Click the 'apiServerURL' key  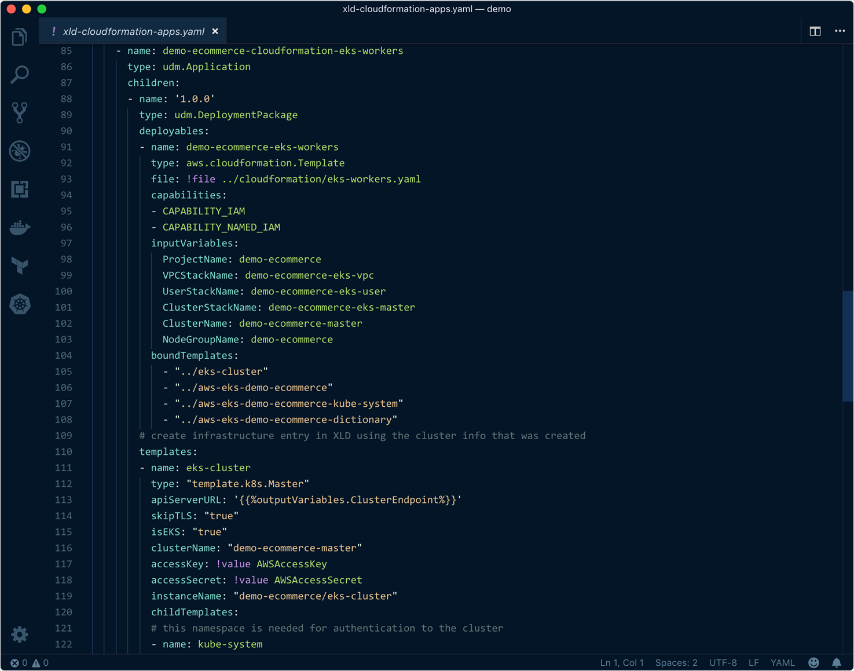(x=186, y=499)
